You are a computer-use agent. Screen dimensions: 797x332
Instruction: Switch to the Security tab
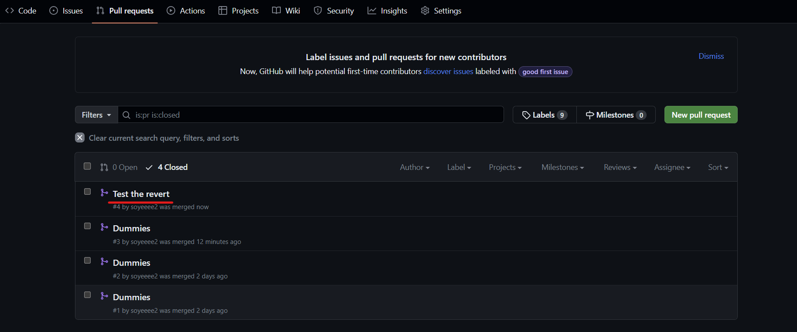click(x=334, y=11)
